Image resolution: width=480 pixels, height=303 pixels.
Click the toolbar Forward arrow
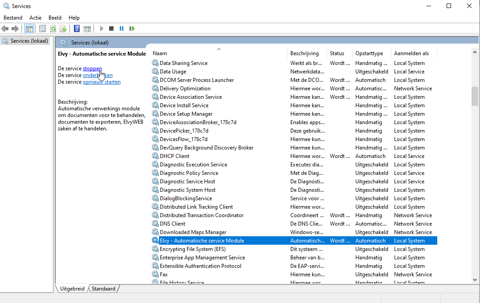pyautogui.click(x=15, y=29)
